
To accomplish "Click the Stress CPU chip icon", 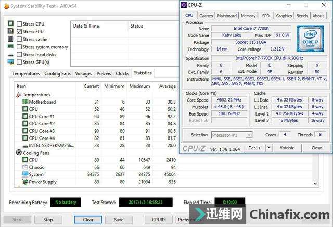I will pyautogui.click(x=10, y=23).
